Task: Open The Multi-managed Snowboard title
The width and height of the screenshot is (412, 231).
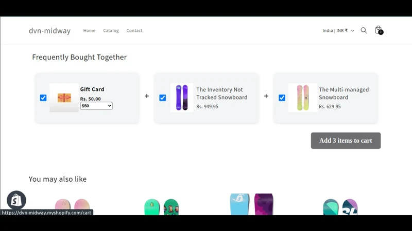Action: 344,93
